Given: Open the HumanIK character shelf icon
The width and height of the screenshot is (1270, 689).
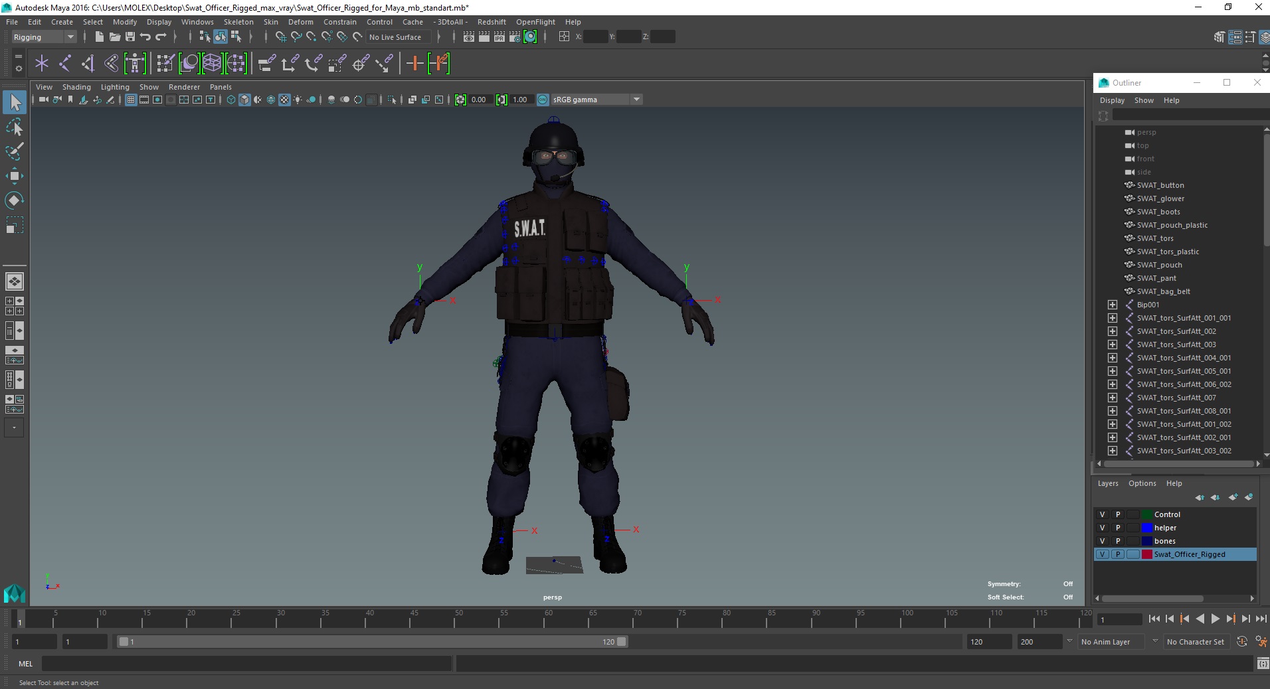Looking at the screenshot, I should pyautogui.click(x=135, y=63).
